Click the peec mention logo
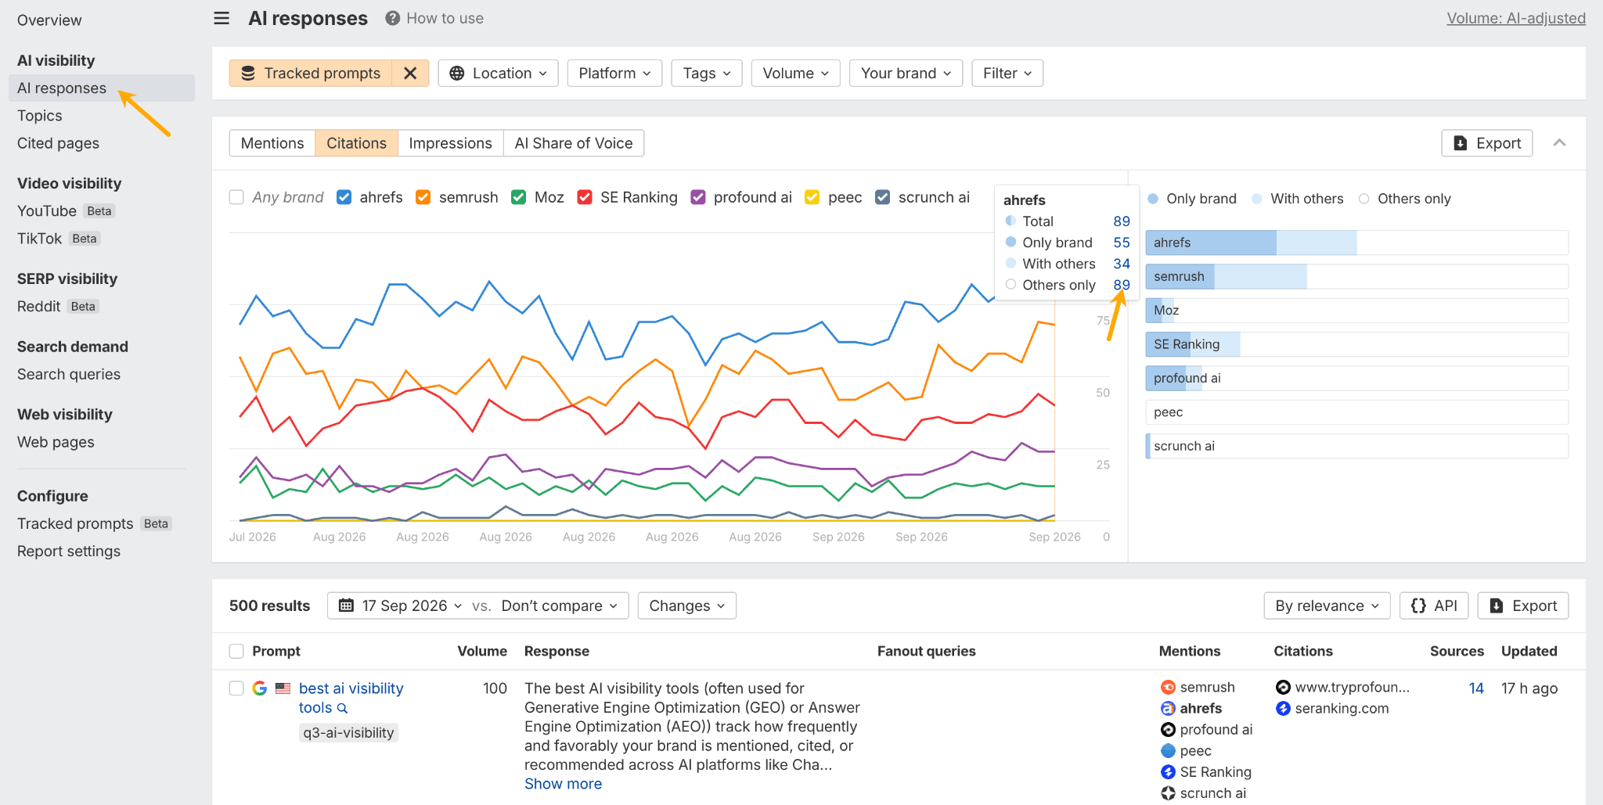The width and height of the screenshot is (1603, 805). (1168, 750)
